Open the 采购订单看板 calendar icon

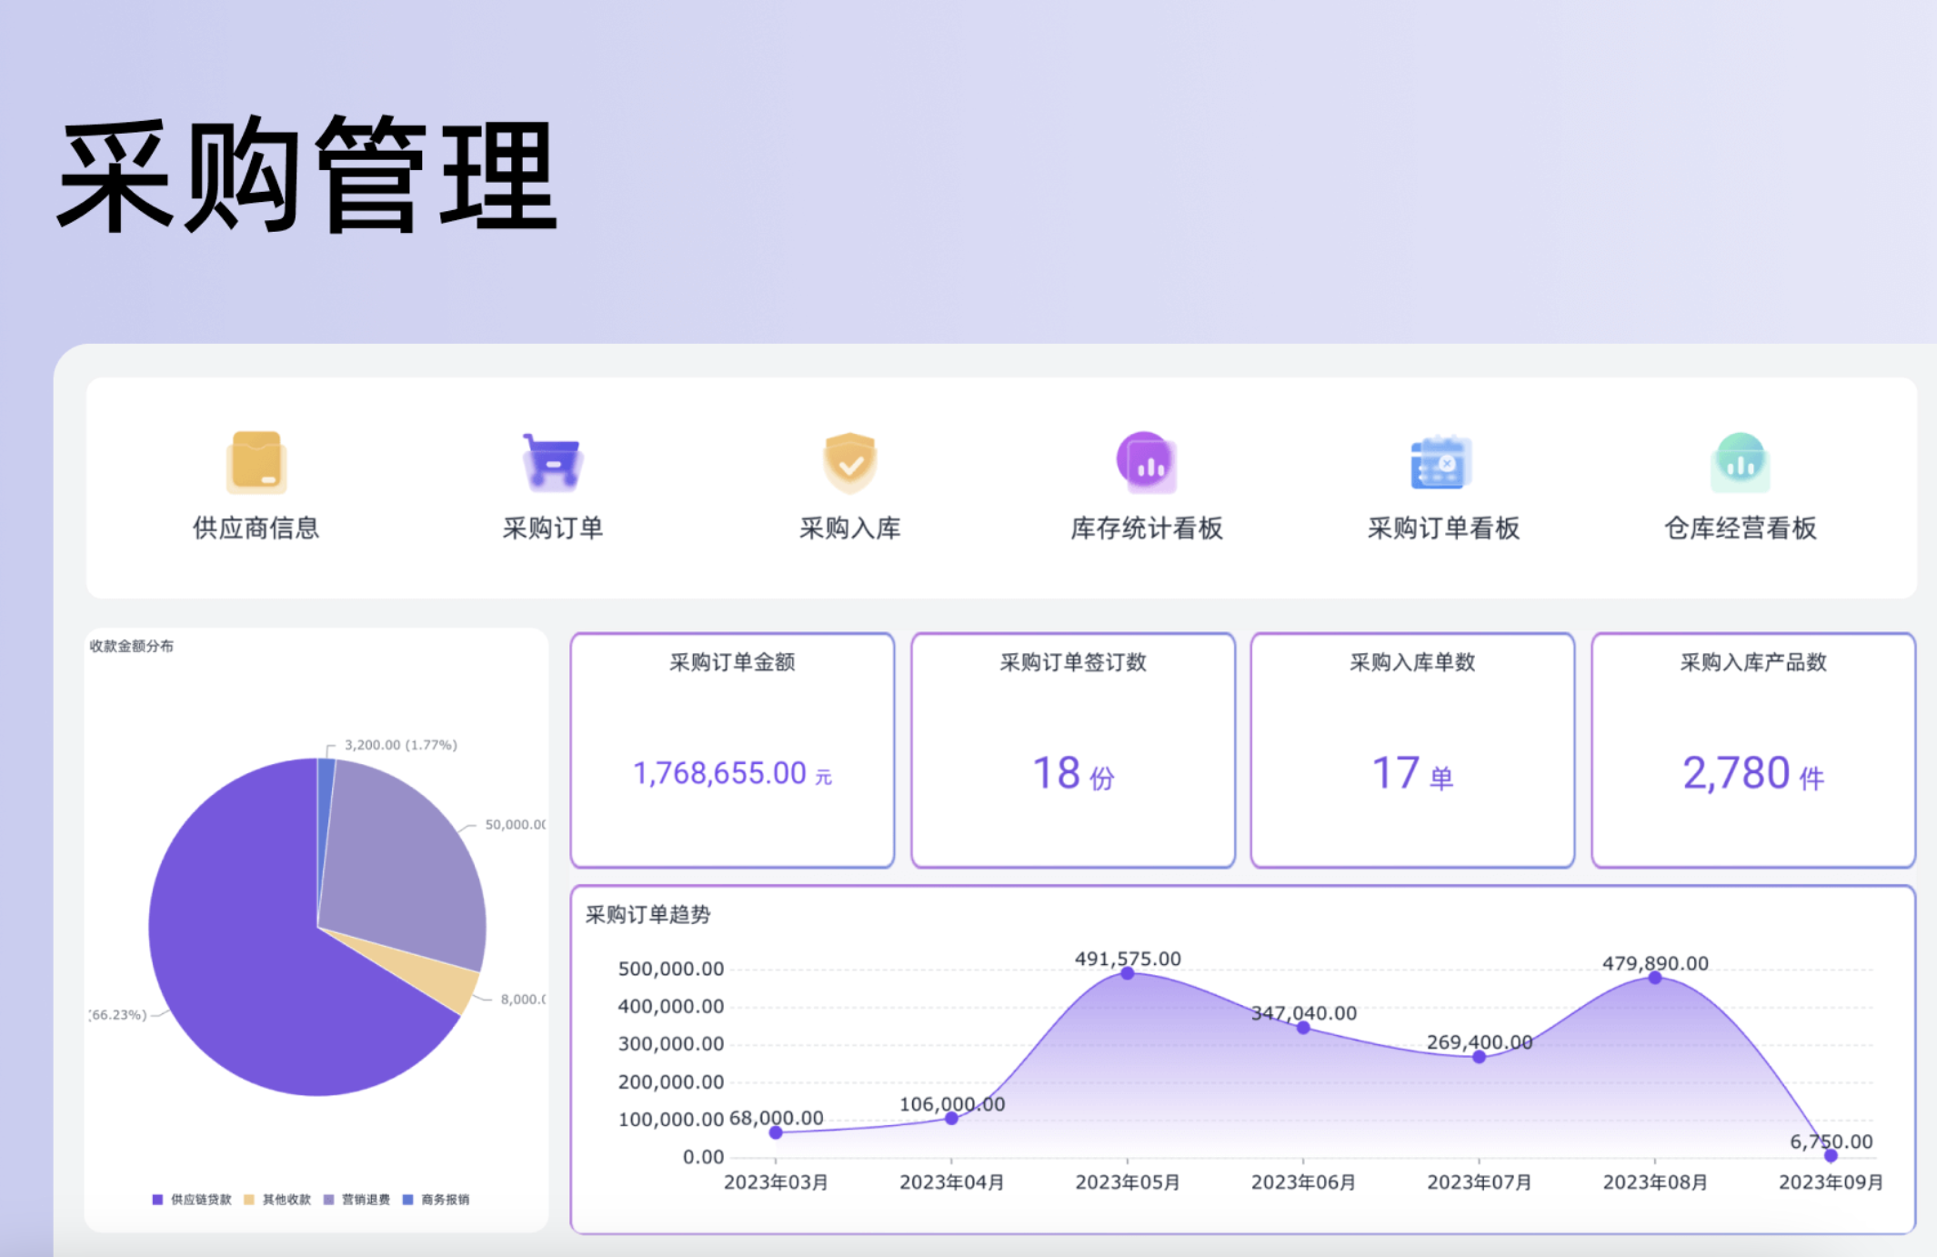(x=1442, y=462)
